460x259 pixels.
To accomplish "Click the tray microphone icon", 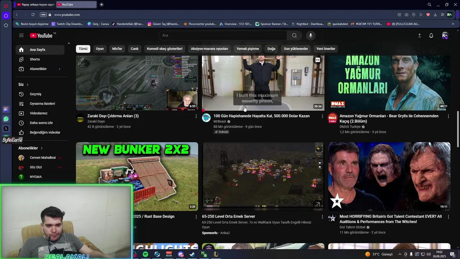I will pyautogui.click(x=411, y=254).
